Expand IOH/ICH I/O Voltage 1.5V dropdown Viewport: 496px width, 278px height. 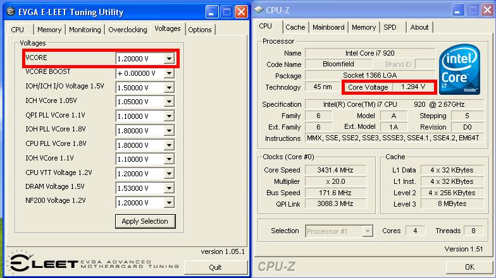[x=170, y=87]
